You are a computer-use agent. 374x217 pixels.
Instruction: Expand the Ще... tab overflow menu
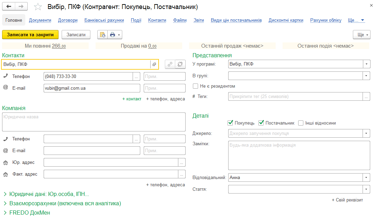pos(356,20)
